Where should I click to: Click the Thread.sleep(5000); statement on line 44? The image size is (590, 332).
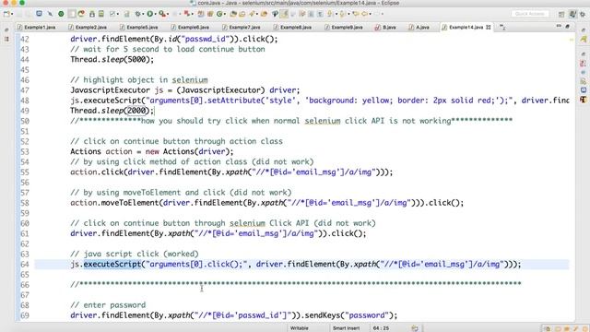112,59
